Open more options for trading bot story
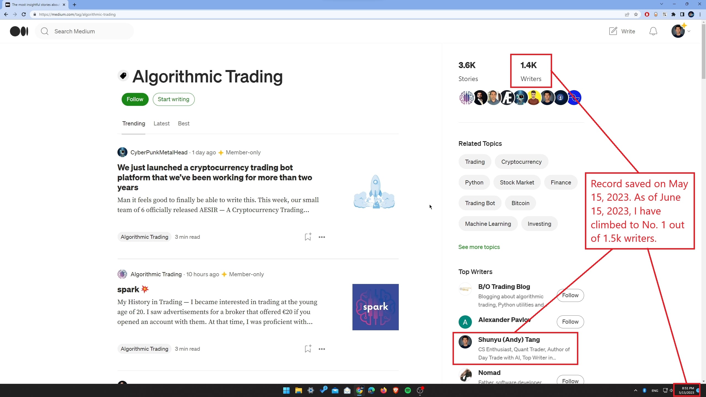The width and height of the screenshot is (706, 397). (322, 237)
